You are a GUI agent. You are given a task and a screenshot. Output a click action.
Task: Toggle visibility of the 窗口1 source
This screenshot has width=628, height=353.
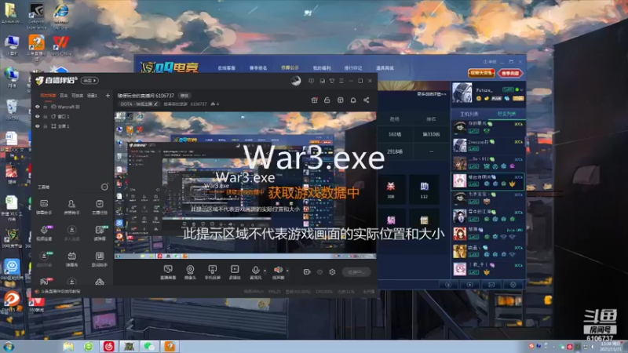pyautogui.click(x=38, y=116)
